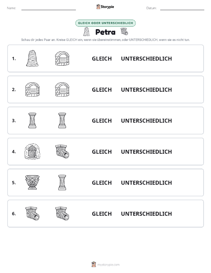Click the right arch cistern in row 2
The width and height of the screenshot is (211, 273).
pyautogui.click(x=62, y=90)
